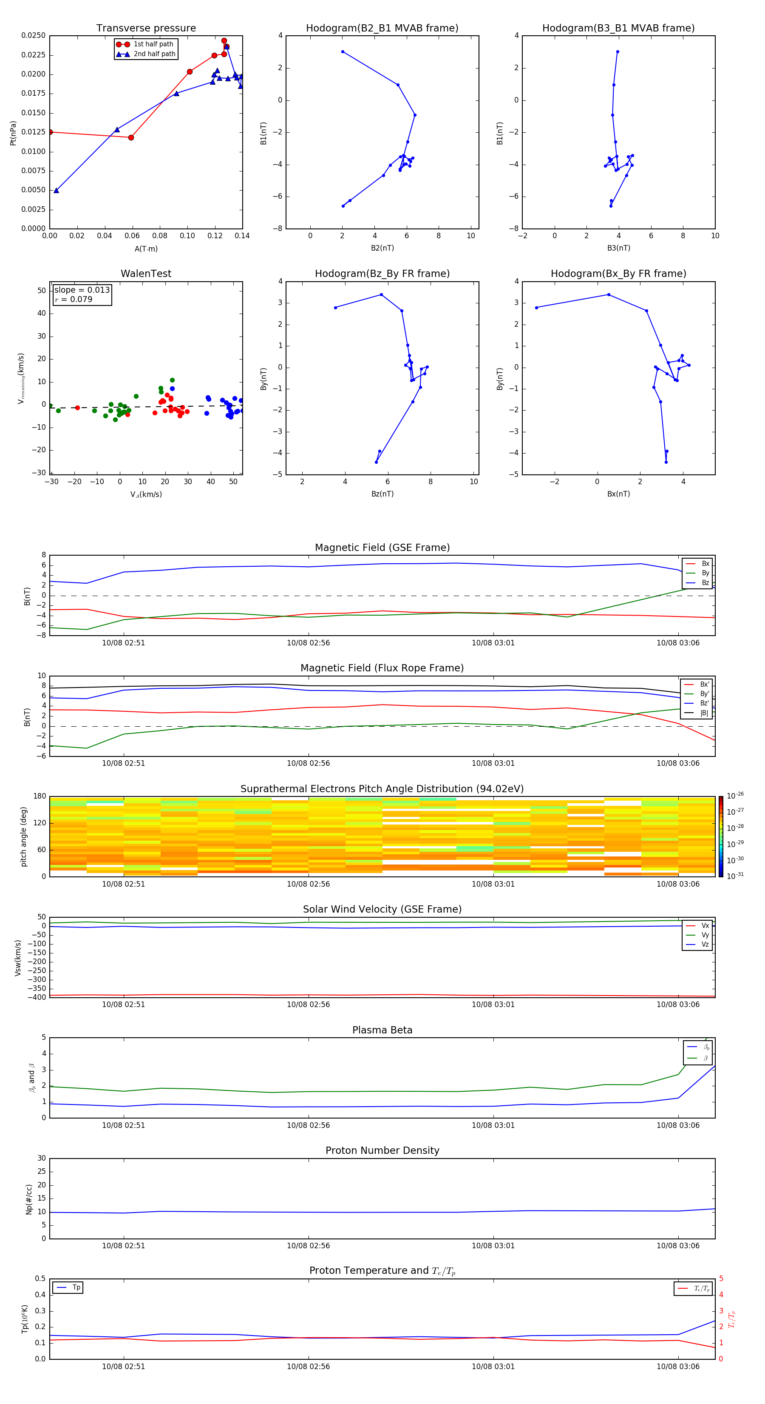
Task: Click the '10^-26' colorbar label
Action: [735, 796]
